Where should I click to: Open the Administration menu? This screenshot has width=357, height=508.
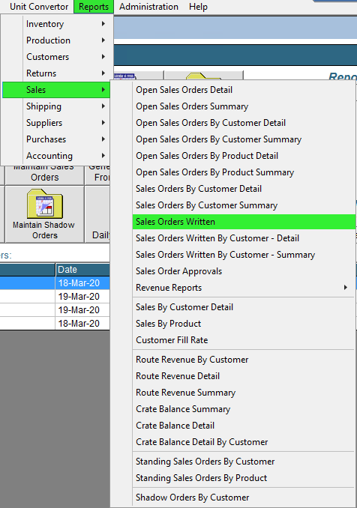point(148,7)
